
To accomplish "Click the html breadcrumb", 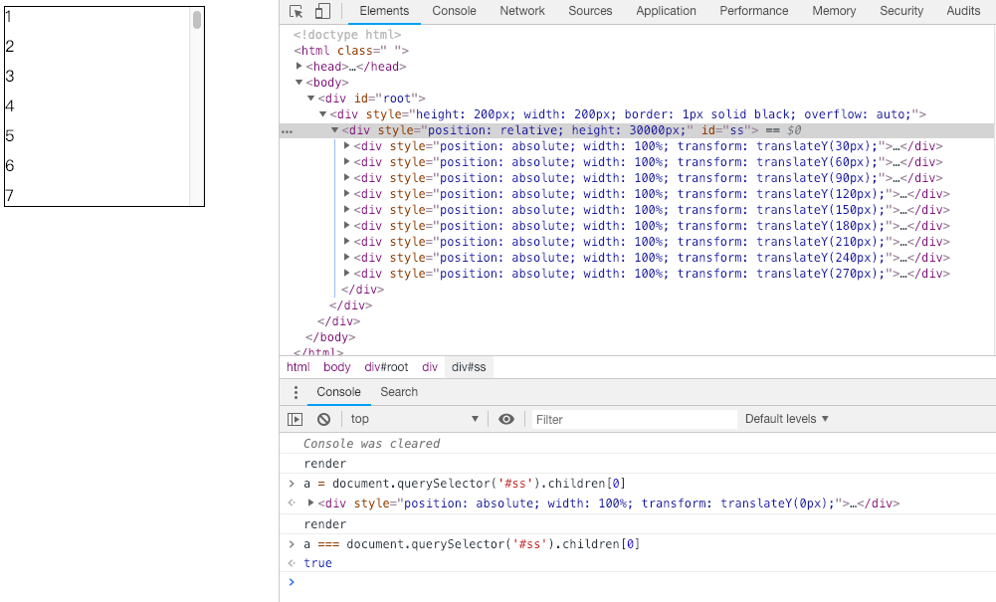I will [298, 367].
